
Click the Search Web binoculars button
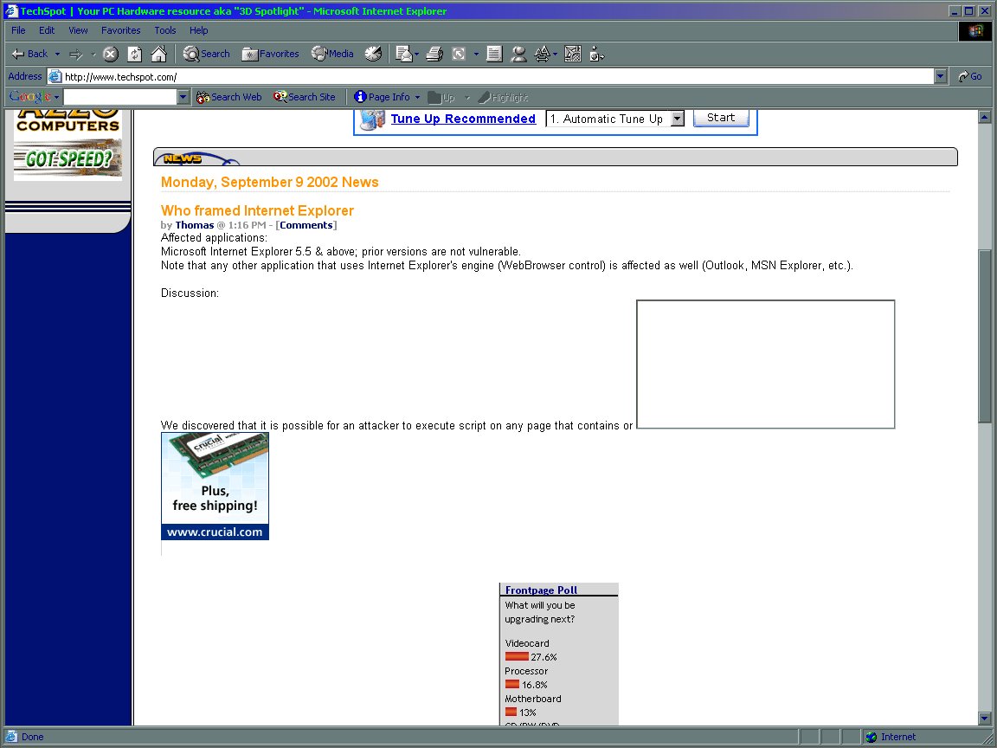(x=229, y=97)
